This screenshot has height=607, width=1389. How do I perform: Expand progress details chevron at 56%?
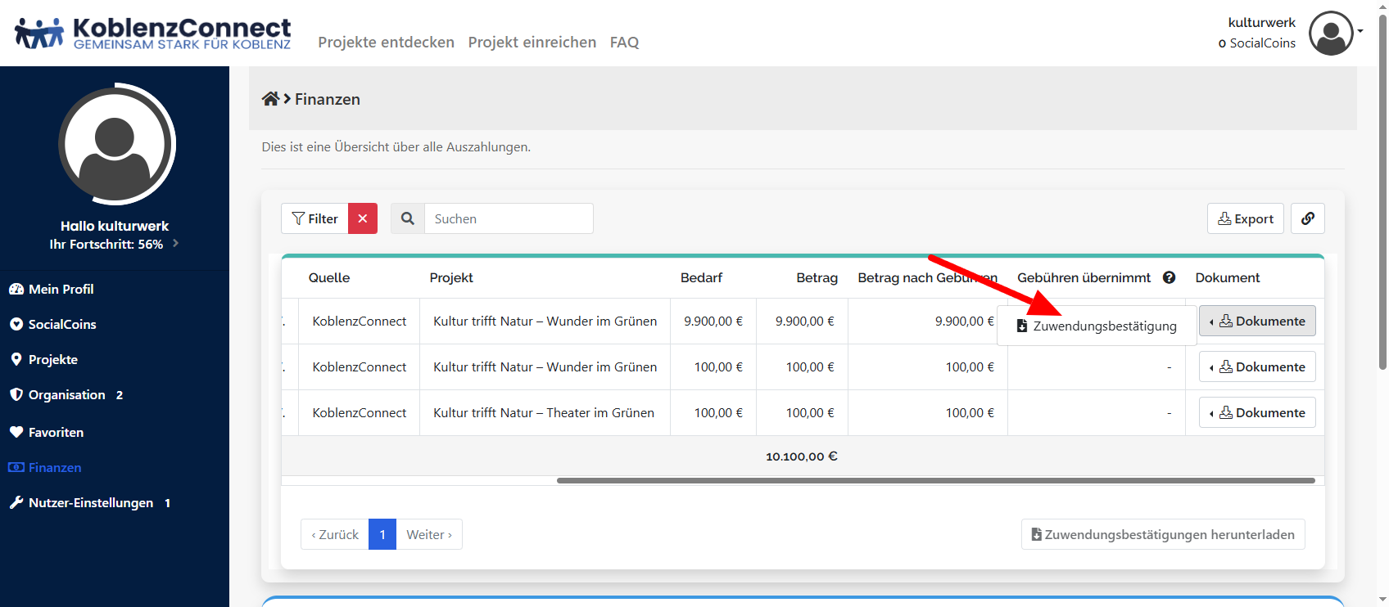pyautogui.click(x=175, y=244)
